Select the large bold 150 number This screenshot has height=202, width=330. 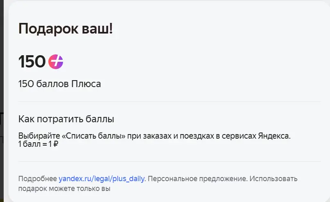coord(32,62)
